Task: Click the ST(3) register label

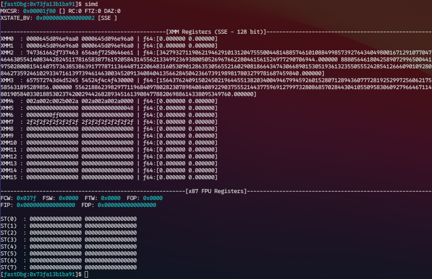Action: 8,240
